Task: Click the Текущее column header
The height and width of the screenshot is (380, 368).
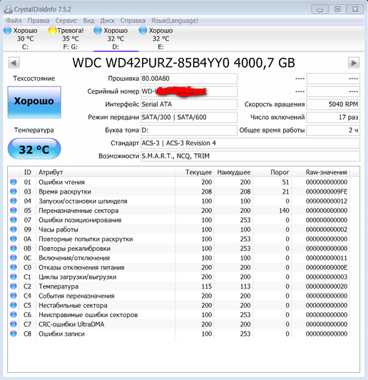Action: 195,172
